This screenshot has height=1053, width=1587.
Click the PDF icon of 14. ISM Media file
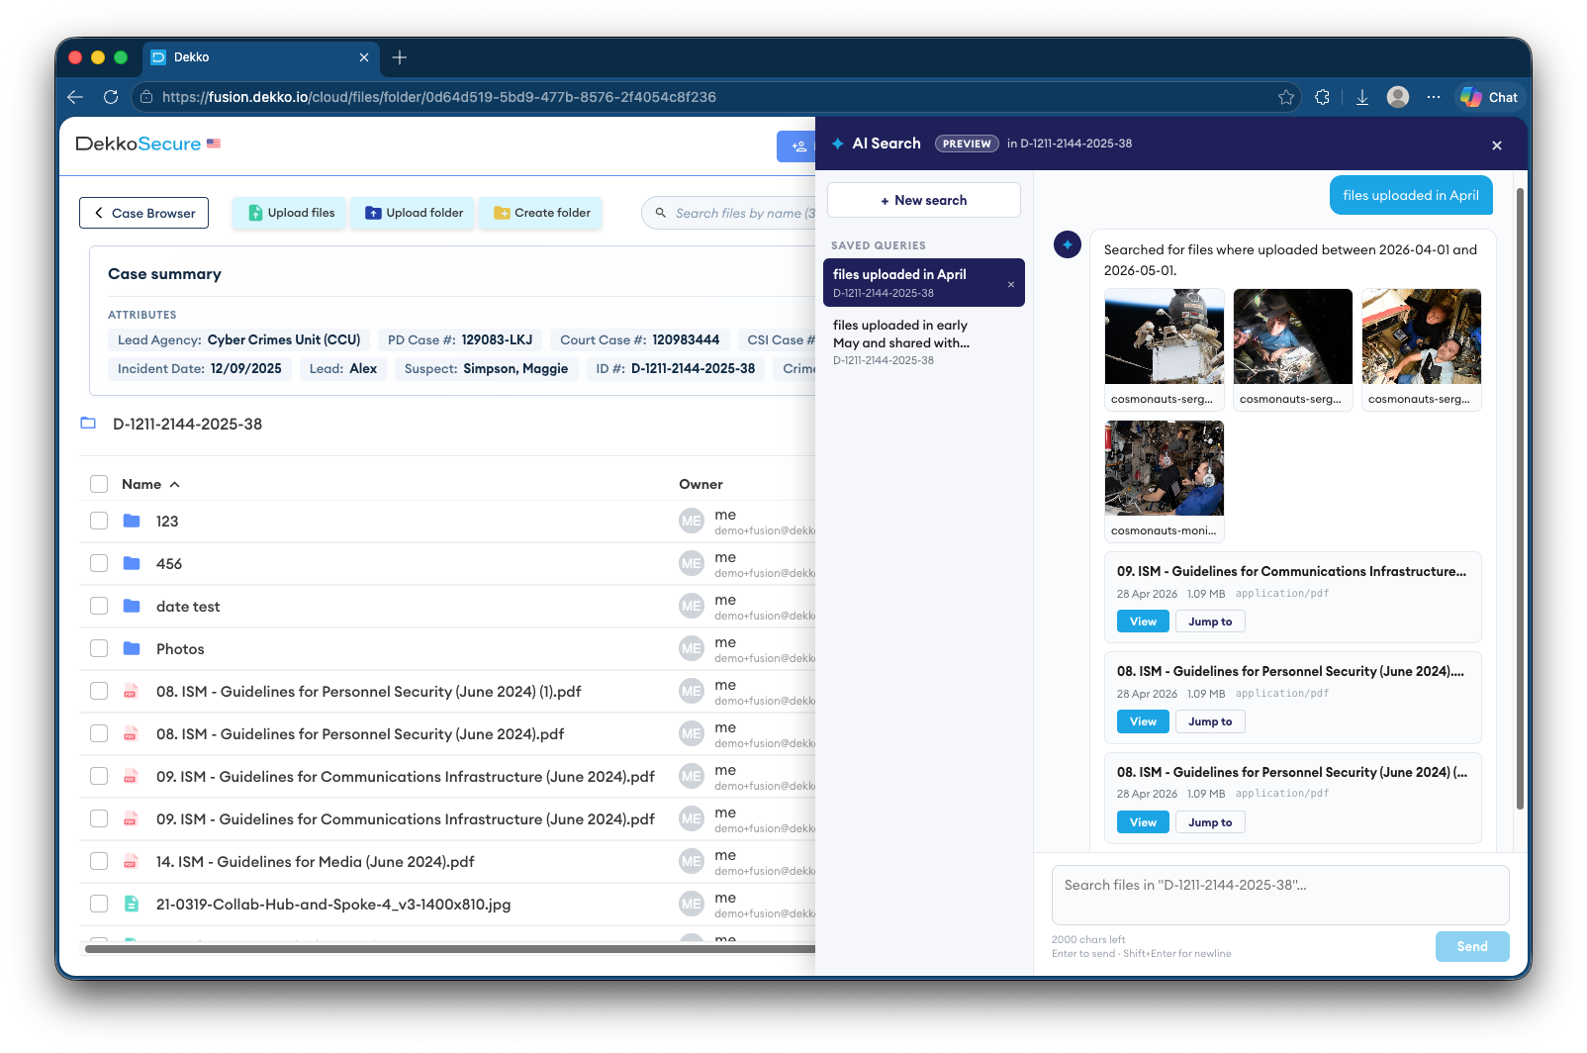pyautogui.click(x=131, y=862)
